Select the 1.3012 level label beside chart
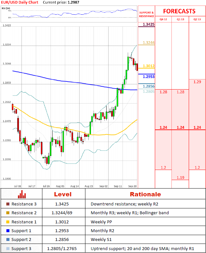This screenshot has width=206, height=253. pos(148,66)
